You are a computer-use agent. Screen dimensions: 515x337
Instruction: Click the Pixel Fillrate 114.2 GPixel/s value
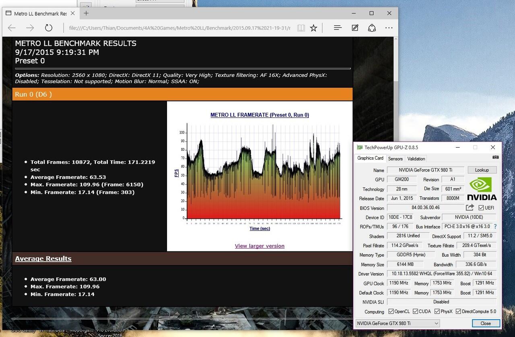(405, 245)
